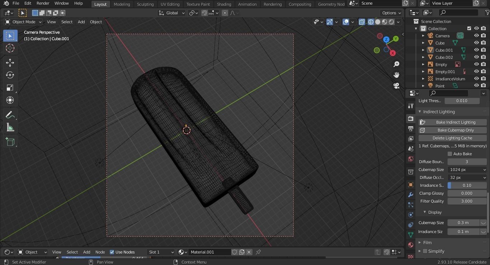
Task: Toggle viewport overlays
Action: click(346, 22)
